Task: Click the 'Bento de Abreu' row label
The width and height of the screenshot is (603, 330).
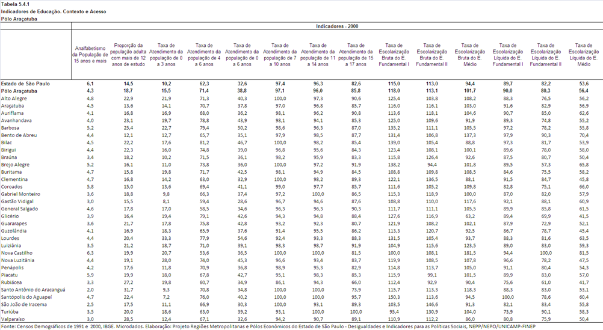Action: coord(19,135)
